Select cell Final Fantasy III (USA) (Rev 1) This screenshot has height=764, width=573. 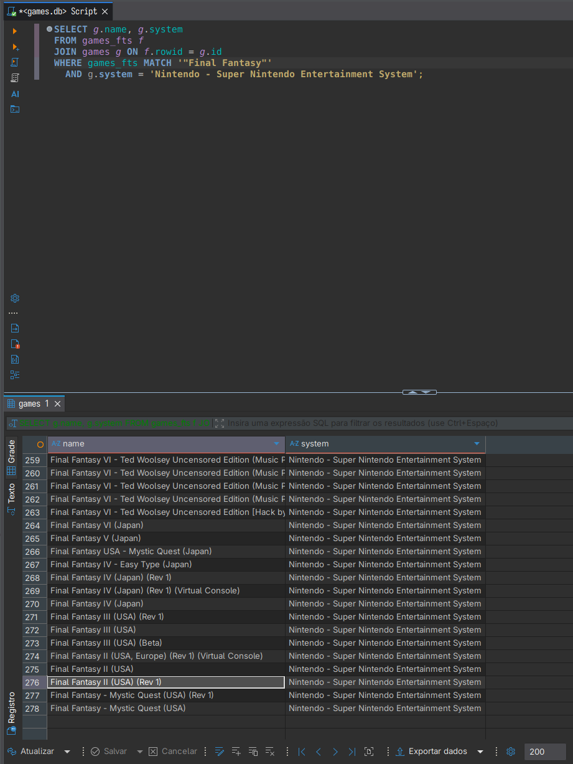(x=166, y=617)
